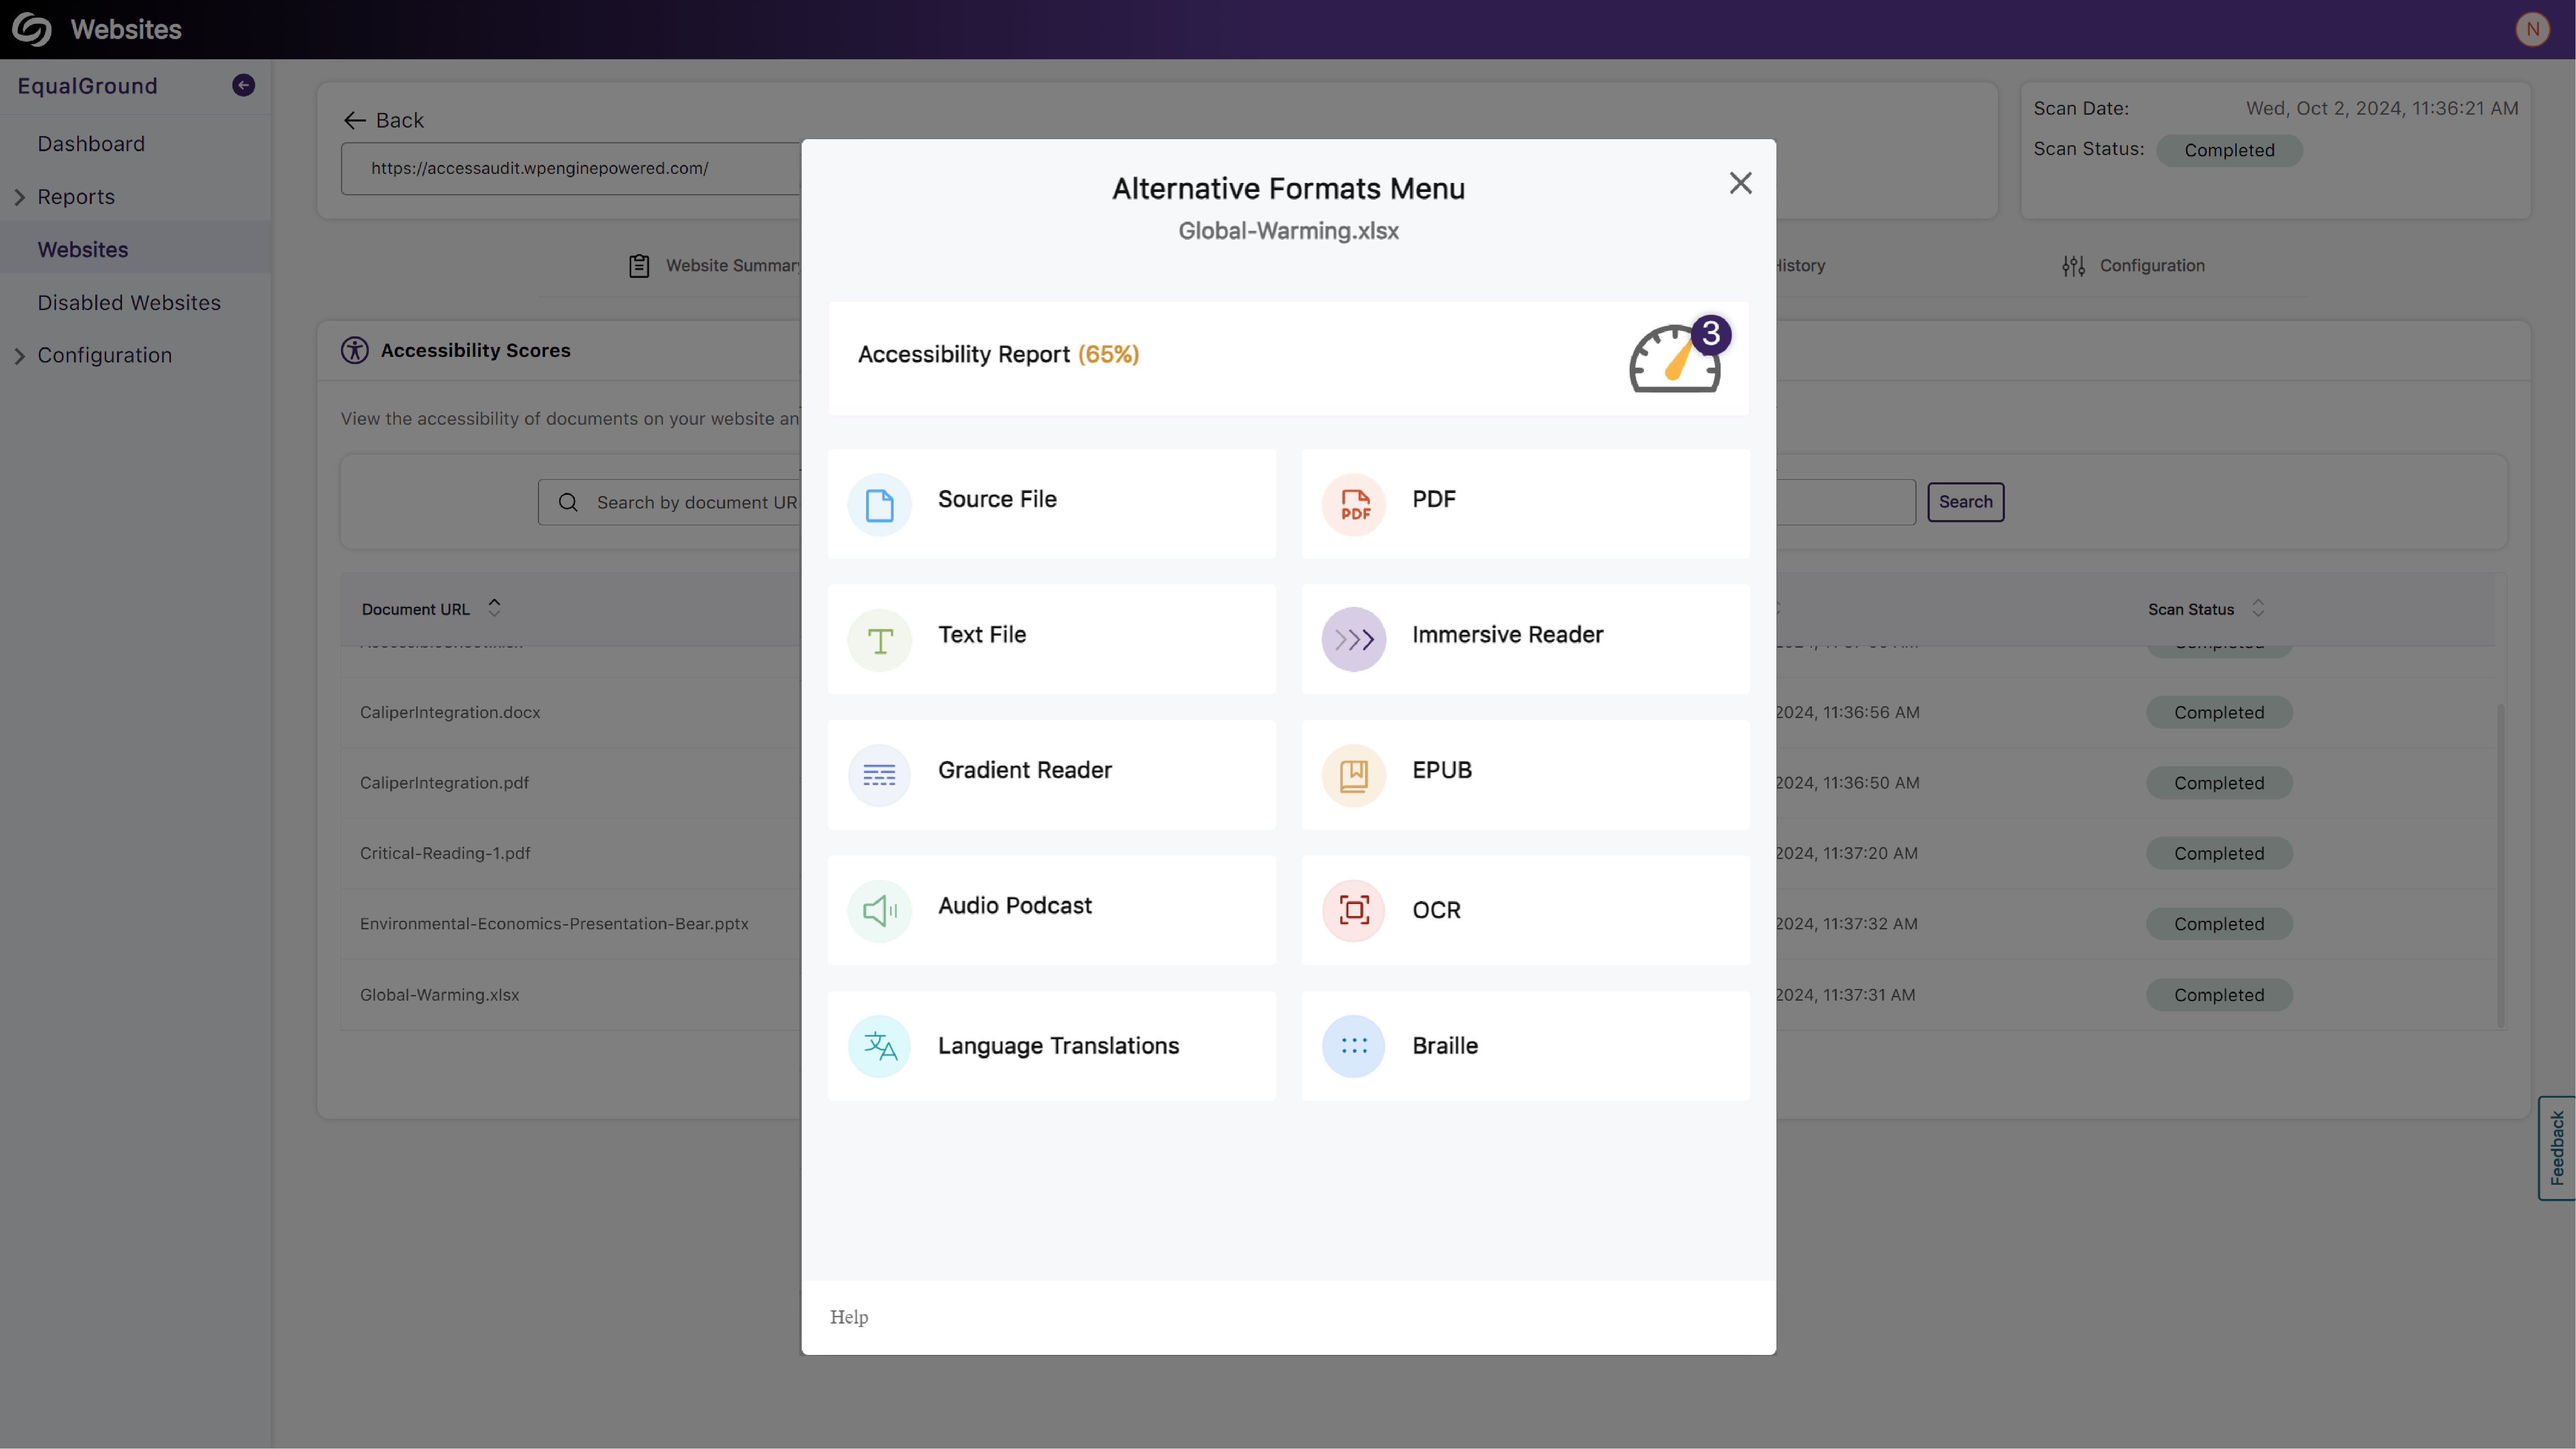Click the Search button
2576x1449 pixels.
coord(1965,502)
